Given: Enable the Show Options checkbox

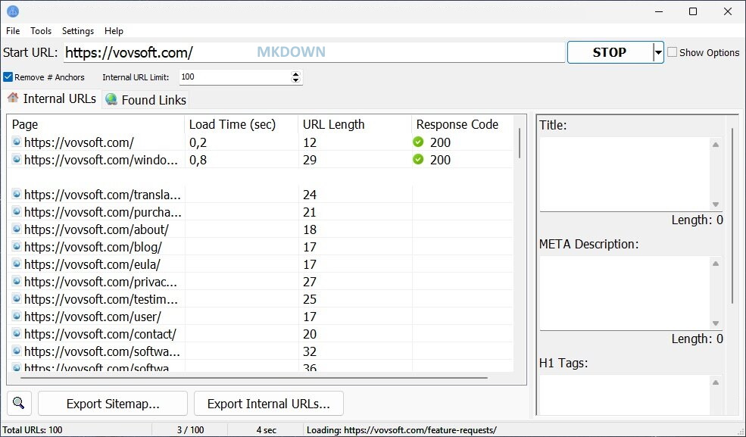Looking at the screenshot, I should tap(673, 52).
